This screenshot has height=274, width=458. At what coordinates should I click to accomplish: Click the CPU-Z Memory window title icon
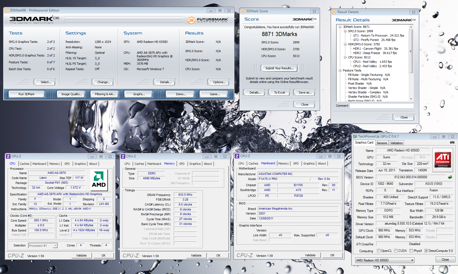(123, 156)
